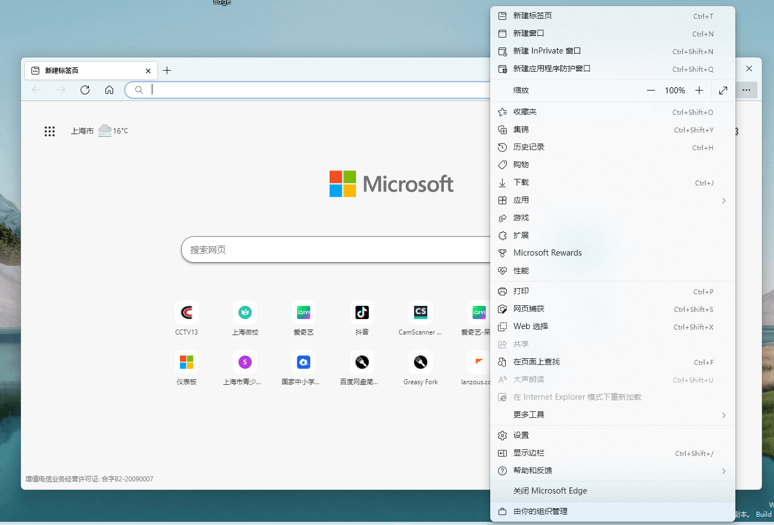
Task: Open 历史记录 from the menu
Action: point(613,147)
